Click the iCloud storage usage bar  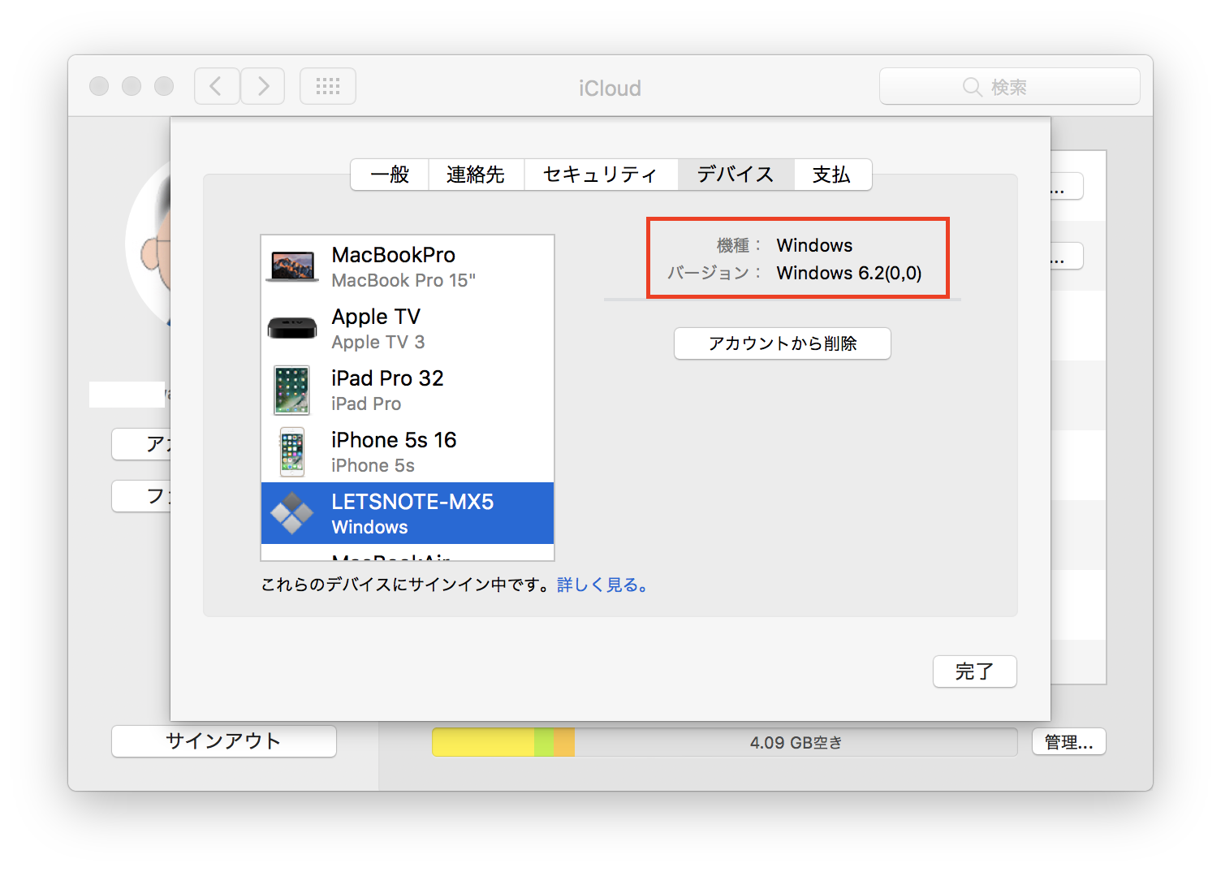click(x=725, y=742)
